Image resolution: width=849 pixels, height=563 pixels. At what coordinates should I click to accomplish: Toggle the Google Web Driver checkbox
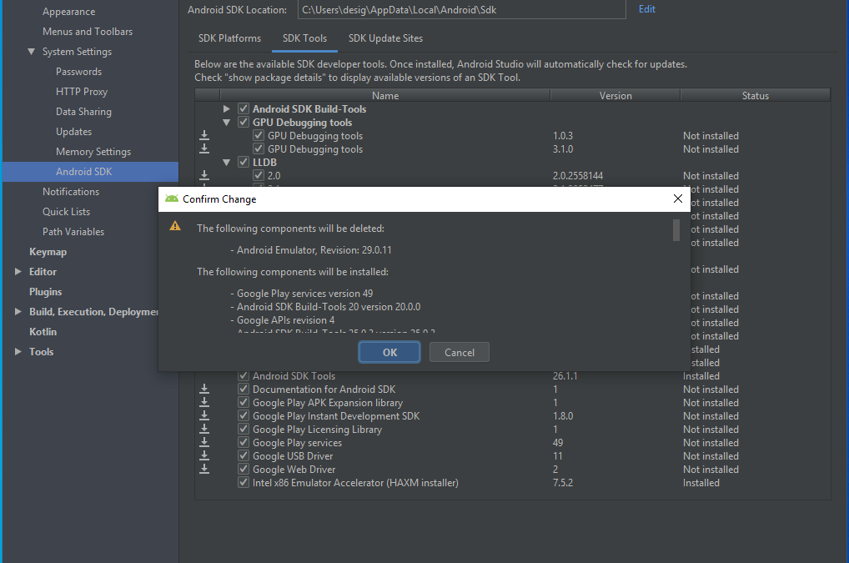[x=244, y=470]
